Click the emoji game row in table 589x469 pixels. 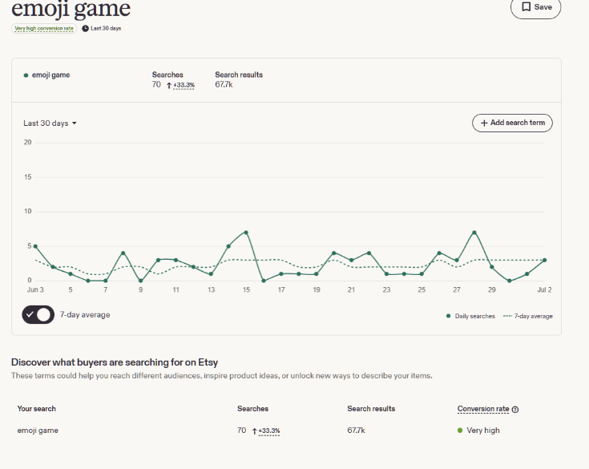[x=285, y=431]
